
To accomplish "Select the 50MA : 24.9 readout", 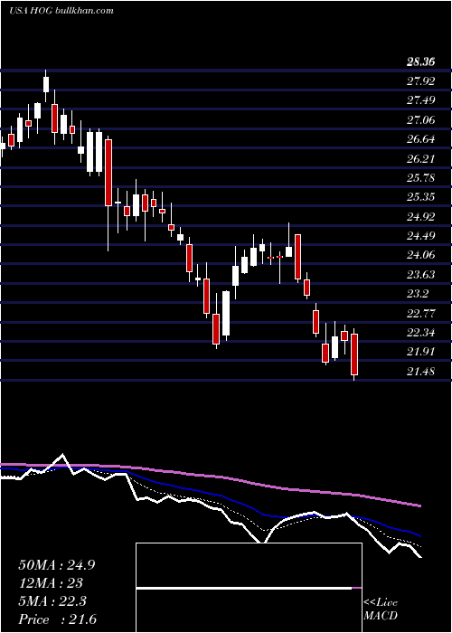I will point(56,565).
